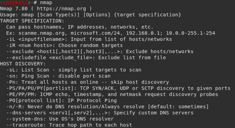Select the -PO IP Protocol Ping line
This screenshot has width=235, height=128.
click(x=62, y=101)
